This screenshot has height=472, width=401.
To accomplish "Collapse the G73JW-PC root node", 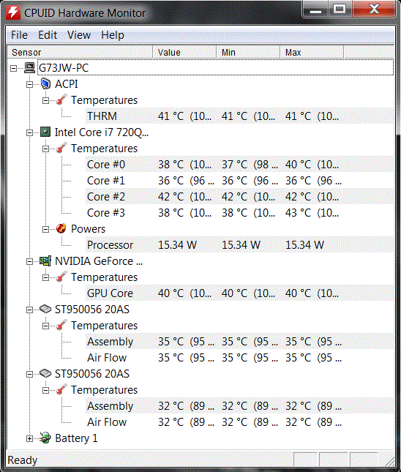I will 14,68.
